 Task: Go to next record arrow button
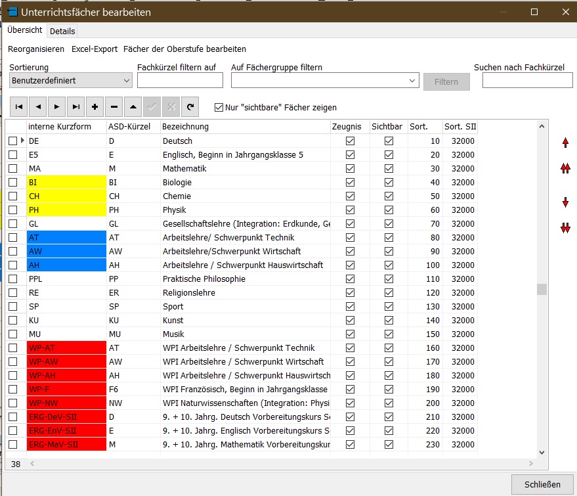[x=57, y=107]
